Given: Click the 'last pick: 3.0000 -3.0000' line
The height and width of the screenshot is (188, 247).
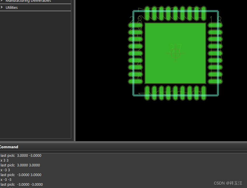Looking at the screenshot, I should 21,156.
